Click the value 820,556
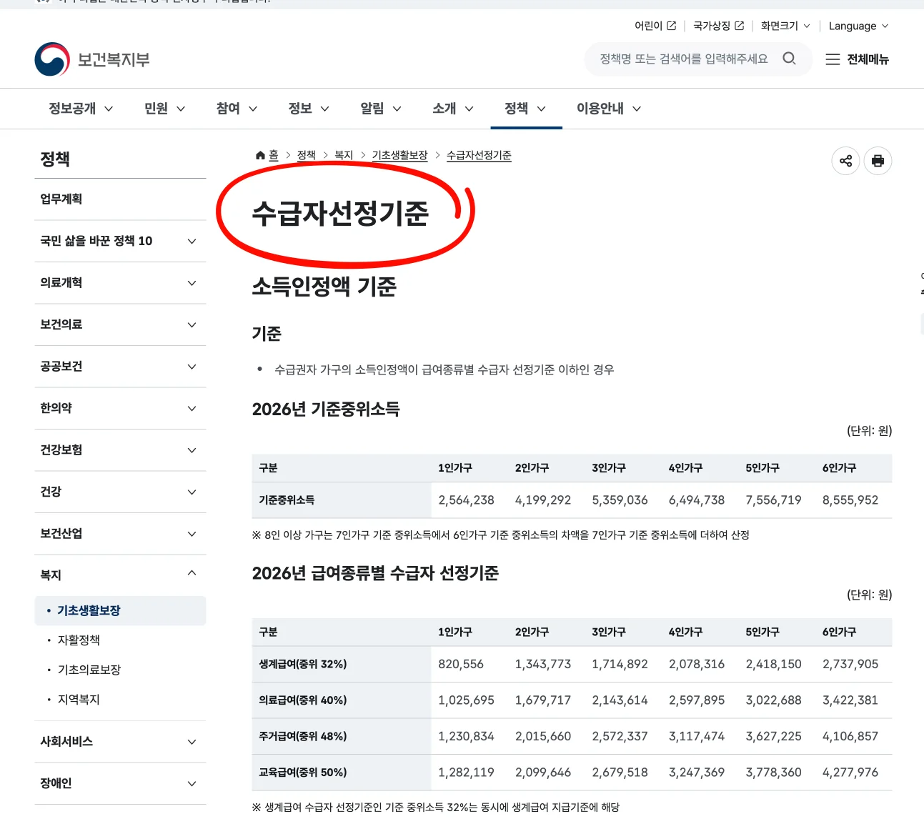 pyautogui.click(x=461, y=664)
